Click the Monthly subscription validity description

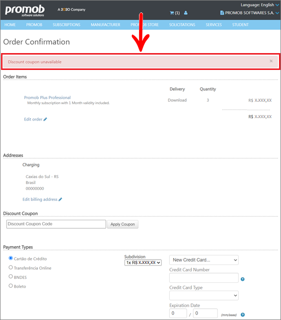69,103
